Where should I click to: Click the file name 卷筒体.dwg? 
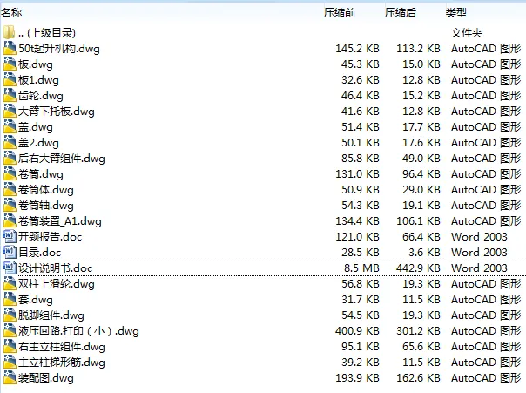[46, 190]
